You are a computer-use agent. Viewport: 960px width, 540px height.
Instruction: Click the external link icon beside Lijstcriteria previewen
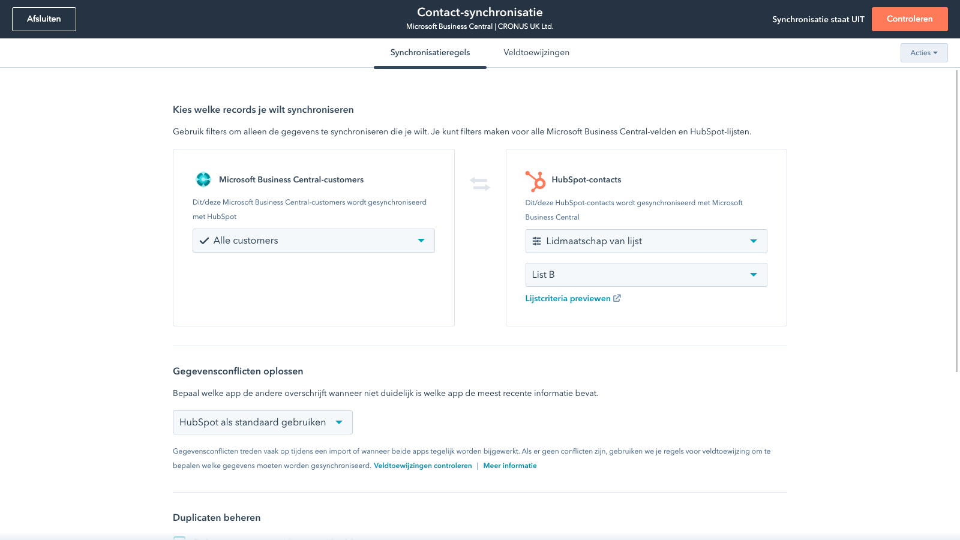point(617,298)
